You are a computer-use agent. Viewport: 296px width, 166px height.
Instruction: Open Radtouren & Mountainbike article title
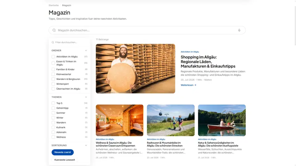[x=165, y=144]
